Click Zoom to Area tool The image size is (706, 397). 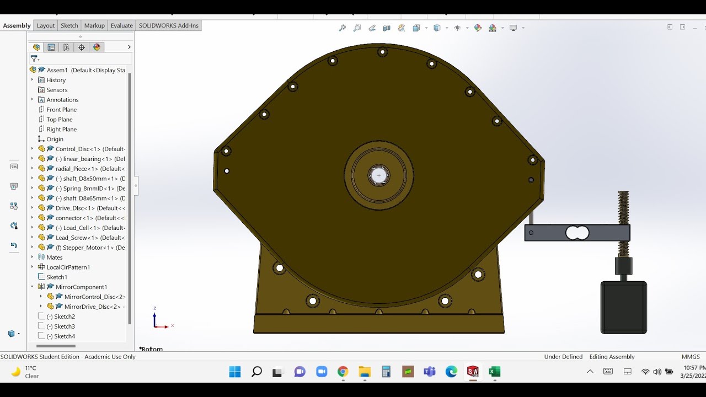[x=357, y=28]
